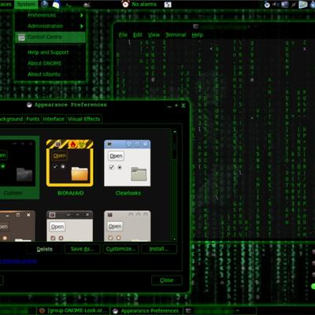The width and height of the screenshot is (315, 315).
Task: Click the terminal window title bar icon
Action: 195,26
